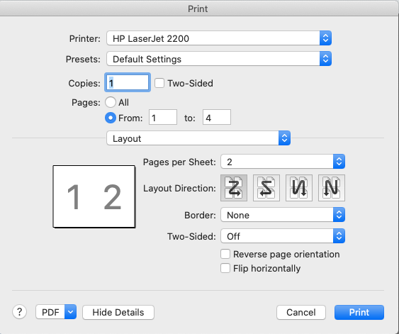
Task: Select the Z-shaped left-to-right layout direction
Action: (x=234, y=188)
